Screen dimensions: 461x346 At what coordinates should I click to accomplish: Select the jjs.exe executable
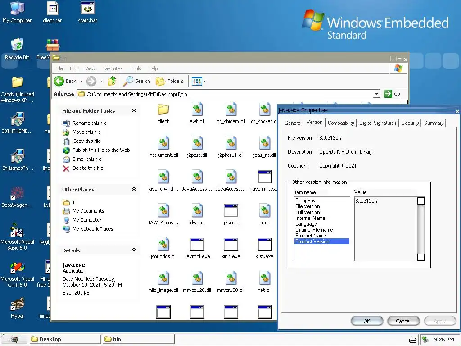pyautogui.click(x=231, y=215)
